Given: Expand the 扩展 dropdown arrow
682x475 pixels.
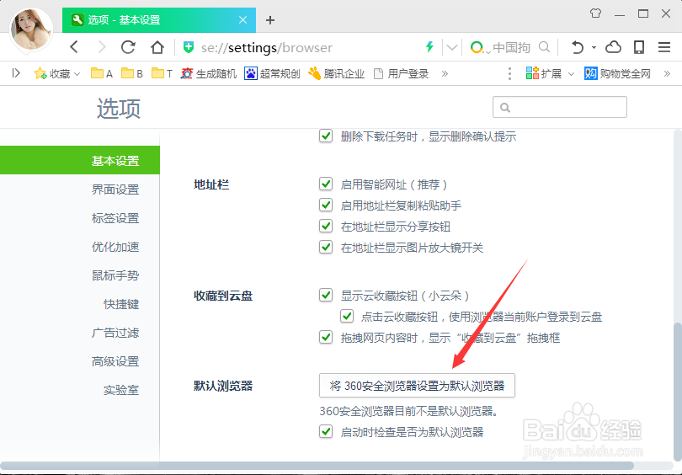Looking at the screenshot, I should (x=571, y=74).
